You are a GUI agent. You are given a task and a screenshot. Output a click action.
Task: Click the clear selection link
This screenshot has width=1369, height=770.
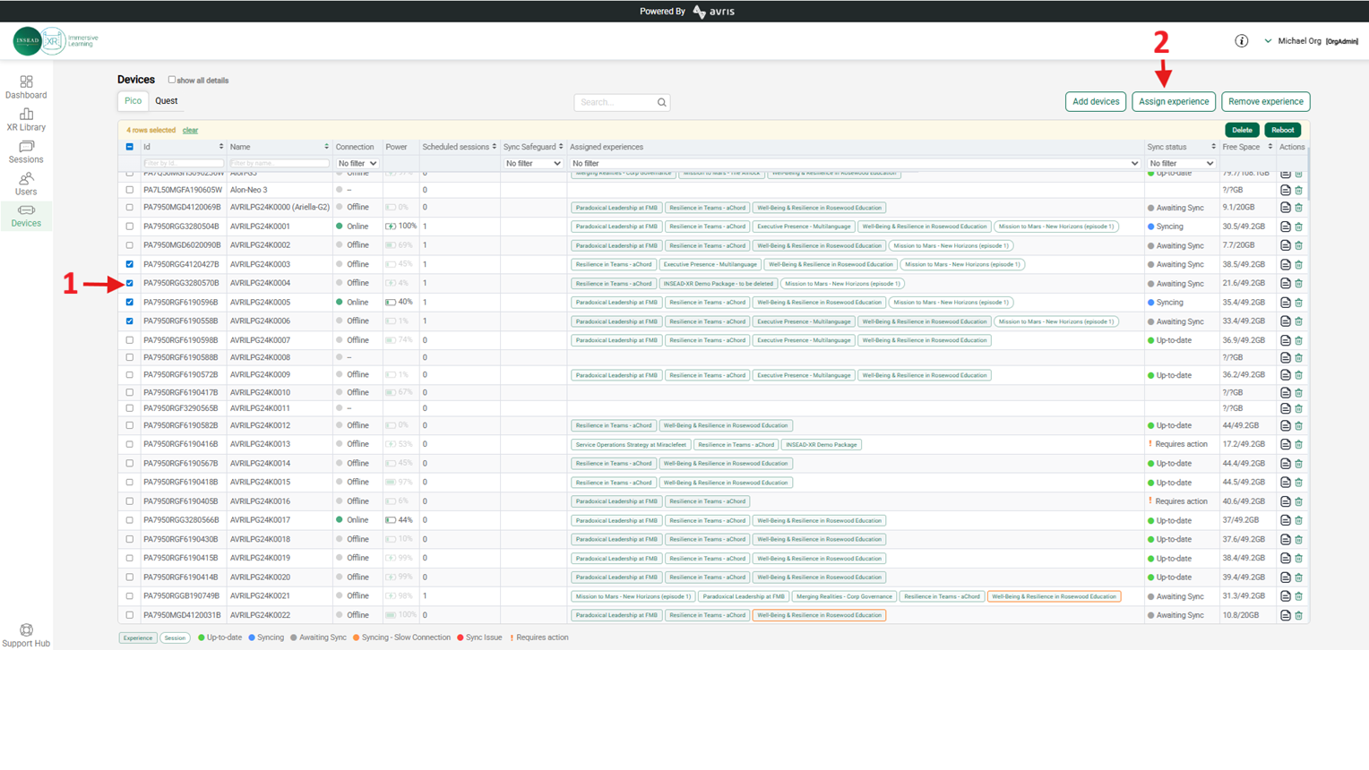190,130
